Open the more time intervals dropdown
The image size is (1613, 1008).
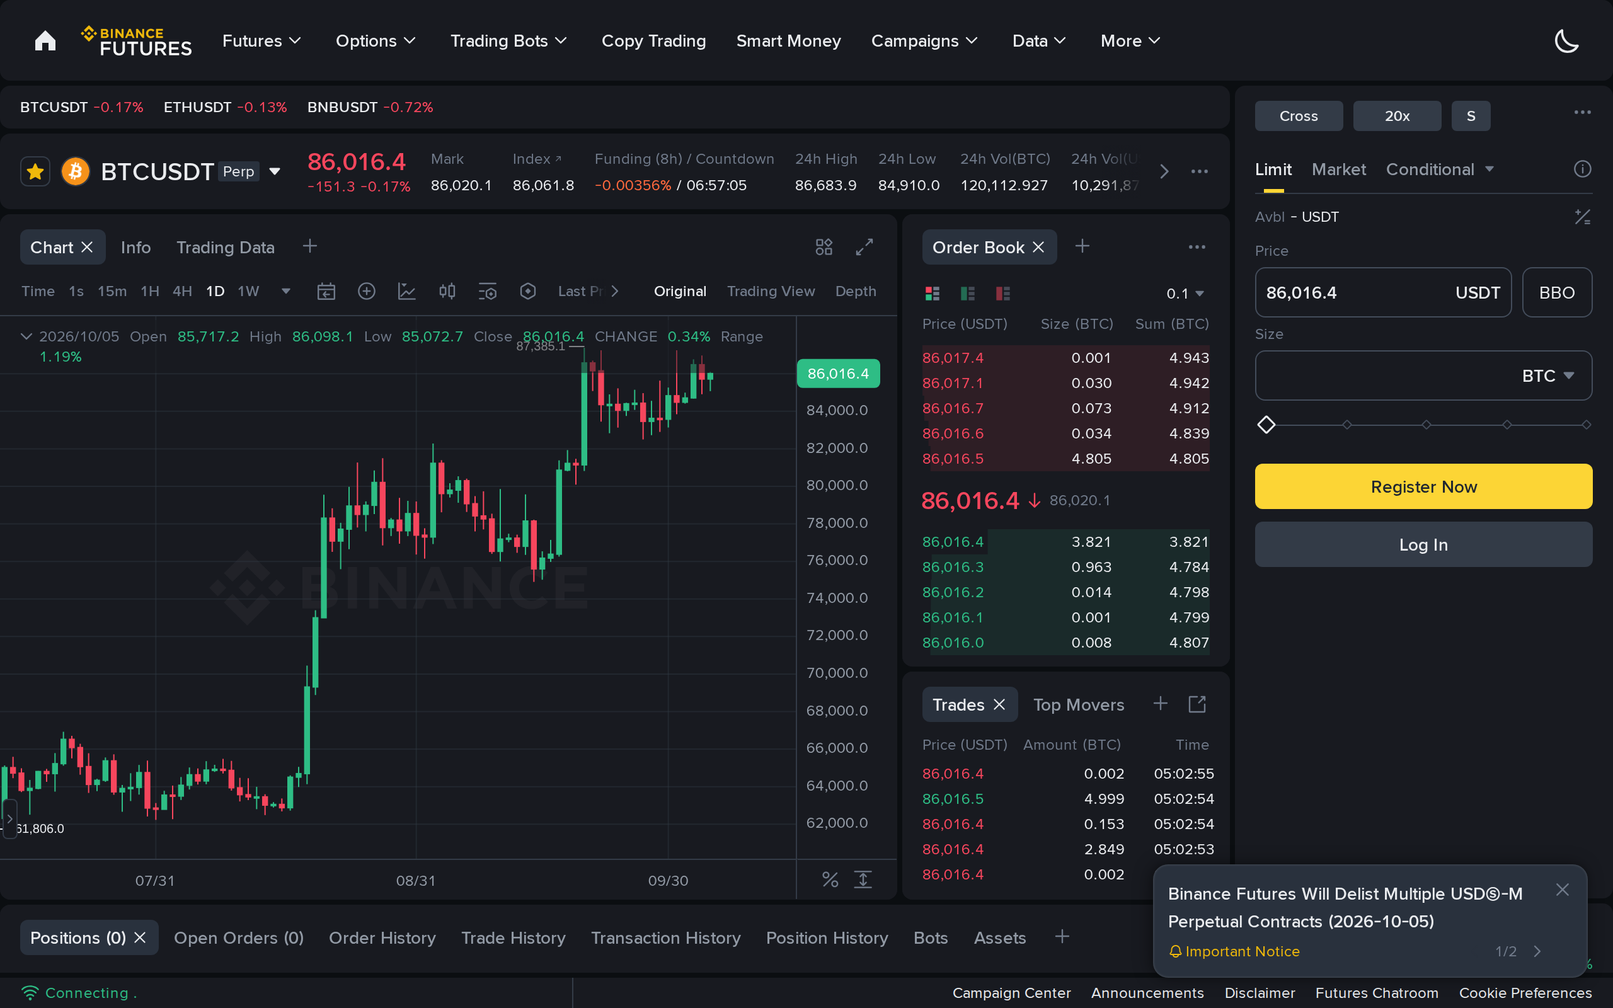tap(286, 291)
